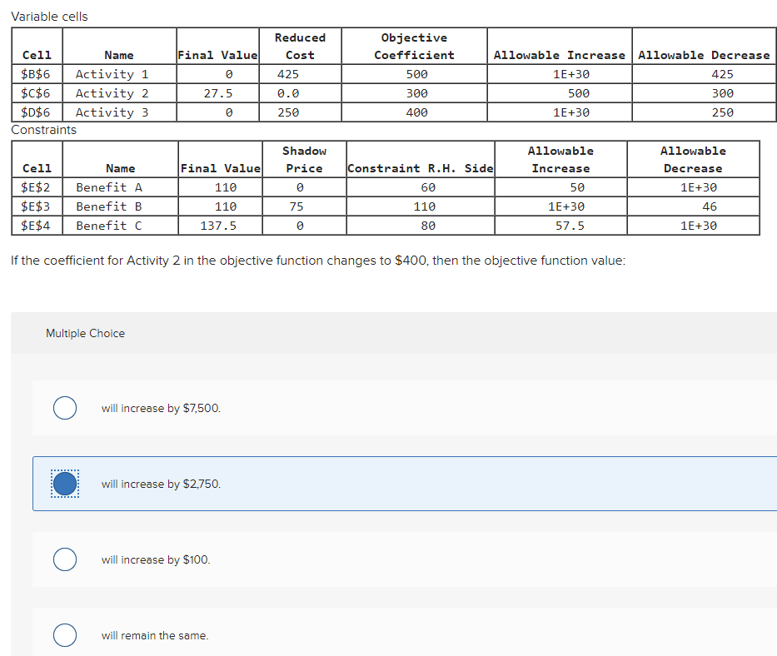Click the 'will increase by $7,500.' answer text
777x656 pixels.
pyautogui.click(x=161, y=408)
